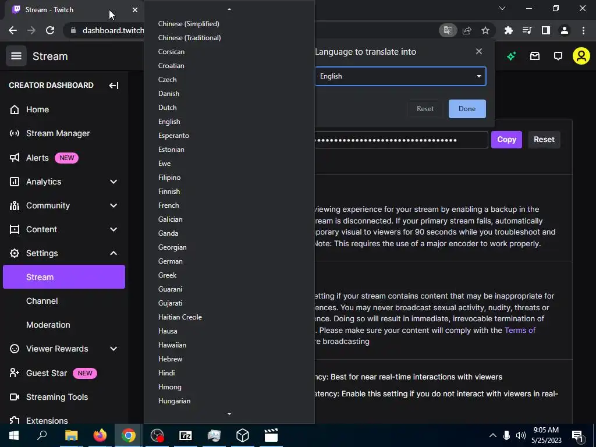Open Twitch inbox notifications
Image resolution: width=596 pixels, height=447 pixels.
[x=535, y=56]
